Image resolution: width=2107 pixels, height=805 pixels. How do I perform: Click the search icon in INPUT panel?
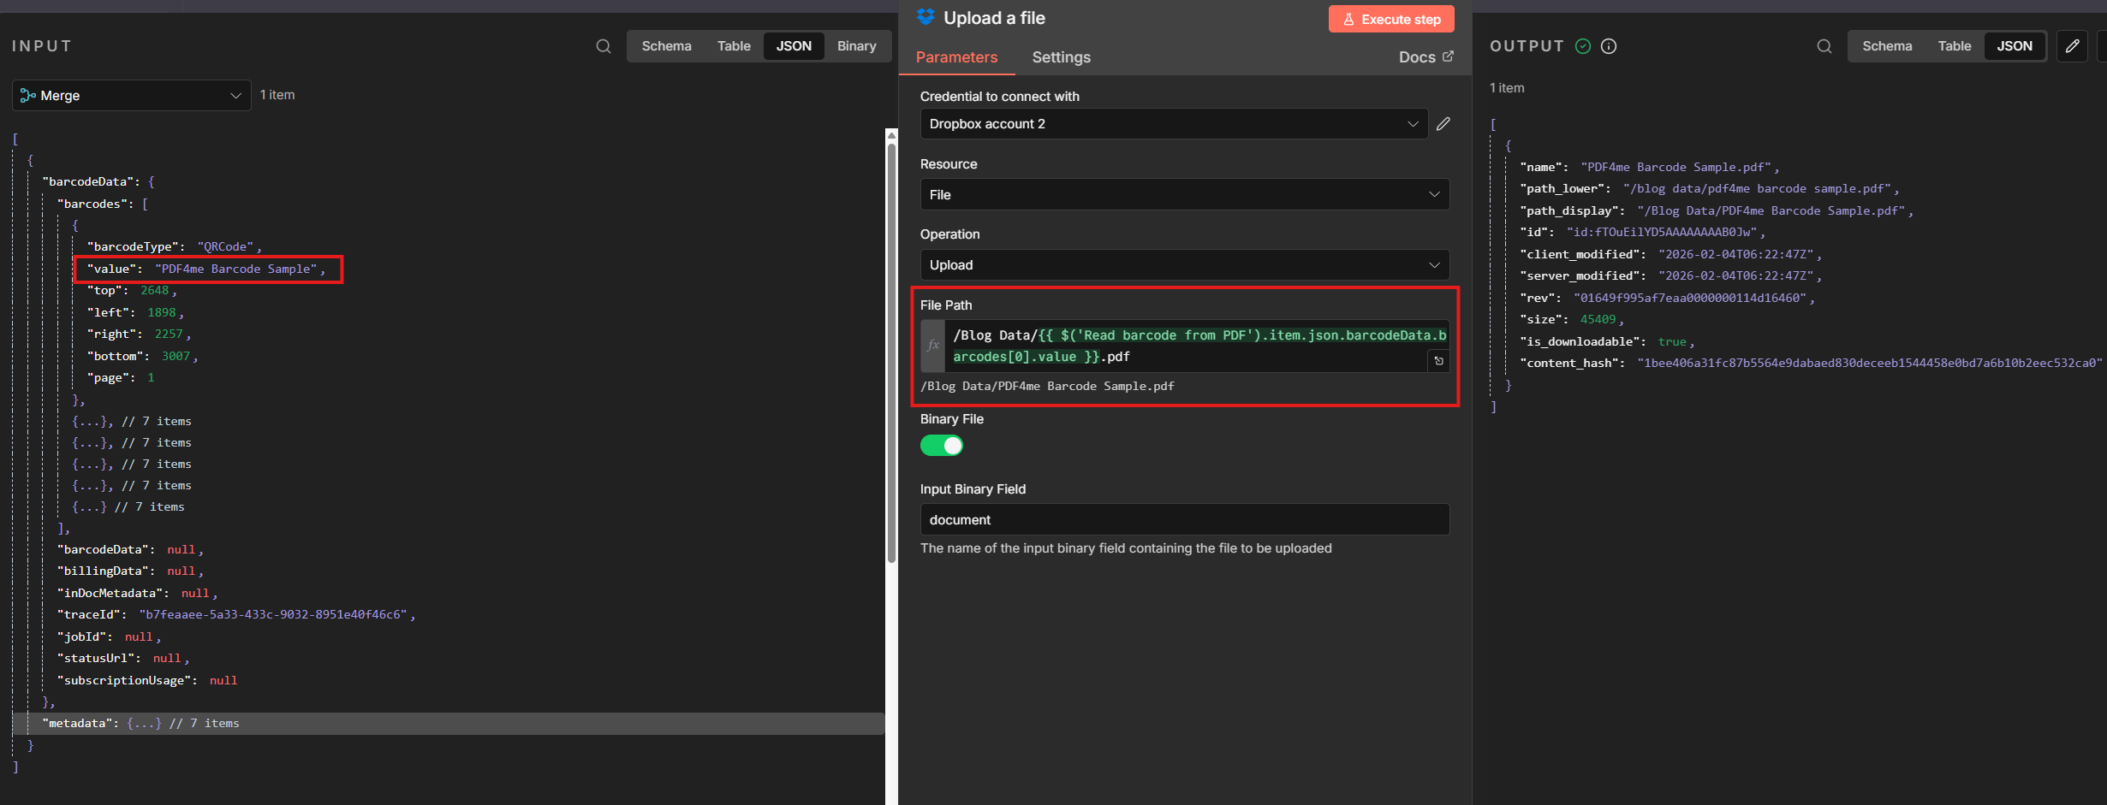pos(604,46)
